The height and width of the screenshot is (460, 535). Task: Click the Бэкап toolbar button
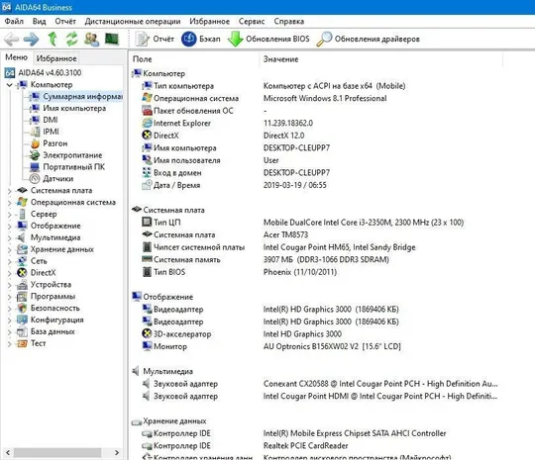click(200, 39)
